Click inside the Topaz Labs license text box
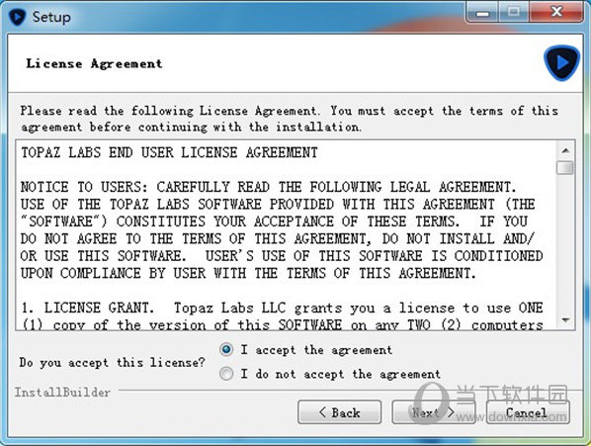 pyautogui.click(x=287, y=235)
